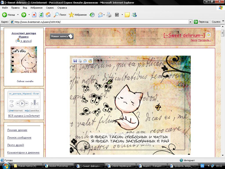Image resolution: width=225 pixels, height=169 pixels.
Task: Open the Edit button dropdown arrow
Action: [x=122, y=15]
